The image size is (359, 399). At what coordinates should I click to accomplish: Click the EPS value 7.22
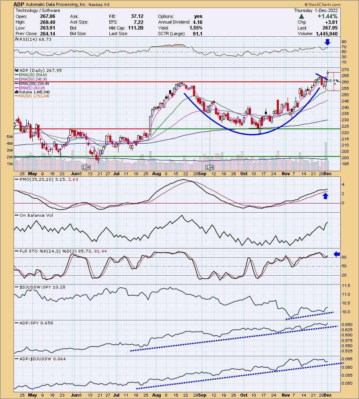[x=139, y=22]
